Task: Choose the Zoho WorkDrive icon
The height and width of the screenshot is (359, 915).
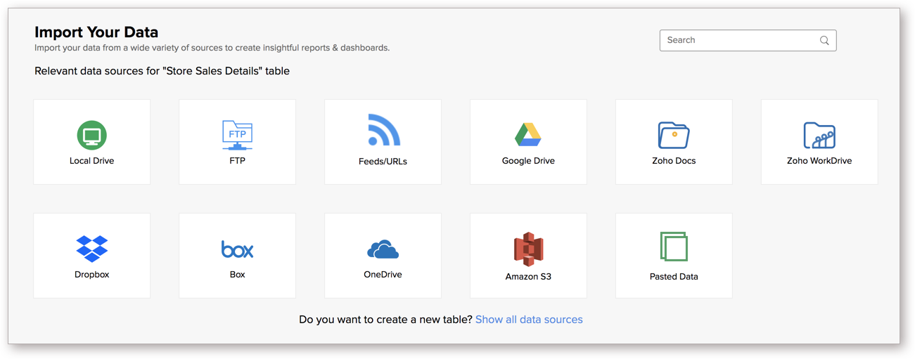Action: coord(819,135)
